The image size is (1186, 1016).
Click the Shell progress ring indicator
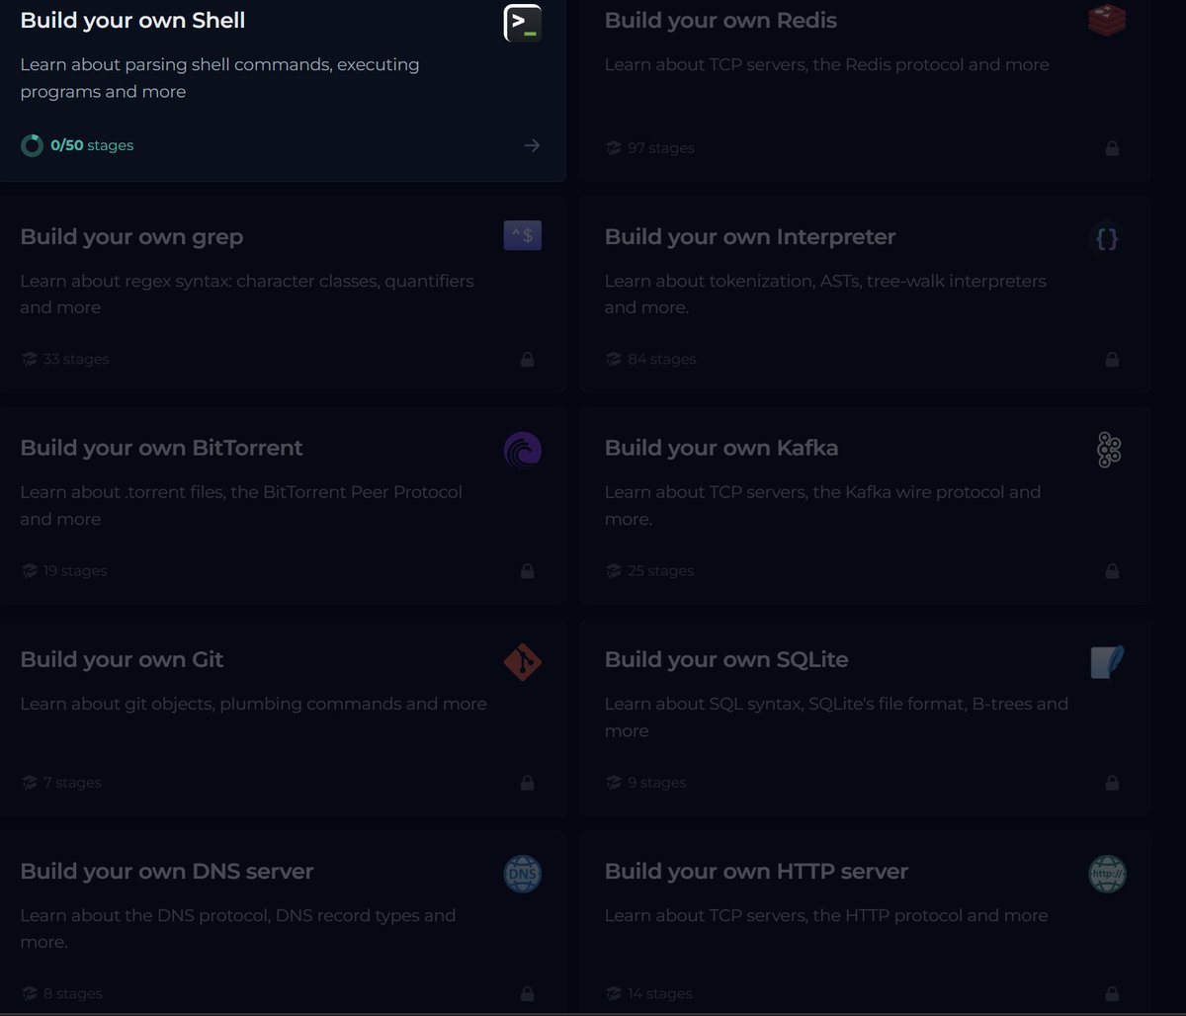pos(32,145)
